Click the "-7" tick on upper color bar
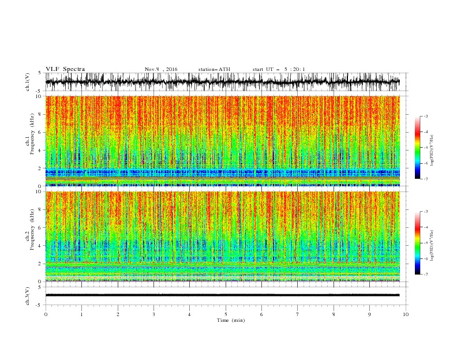The width and height of the screenshot is (457, 353). point(426,179)
